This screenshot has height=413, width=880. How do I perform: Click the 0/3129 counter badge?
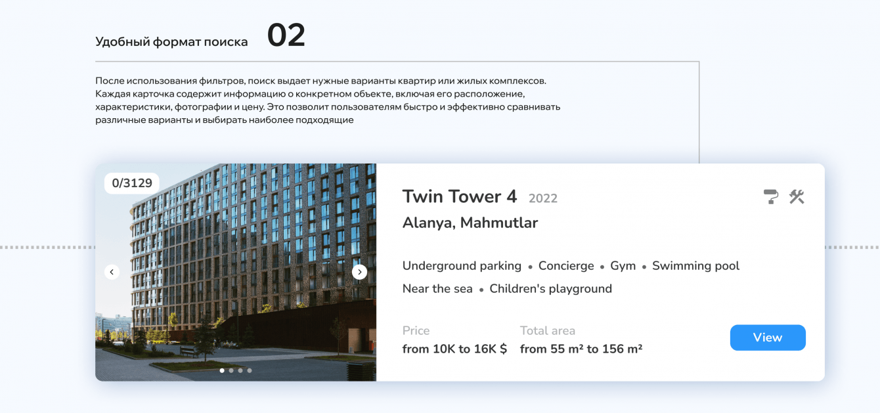[132, 183]
